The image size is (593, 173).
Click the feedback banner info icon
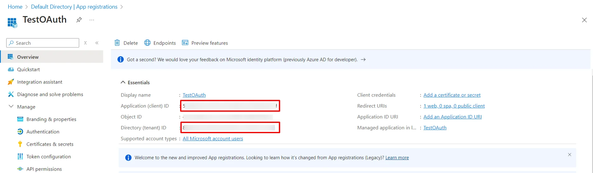pyautogui.click(x=121, y=59)
